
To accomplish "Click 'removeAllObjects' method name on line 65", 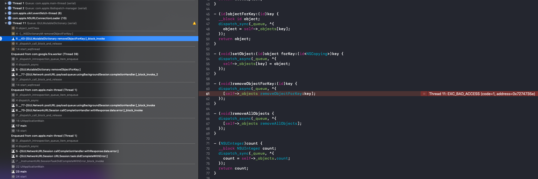I will (251, 114).
